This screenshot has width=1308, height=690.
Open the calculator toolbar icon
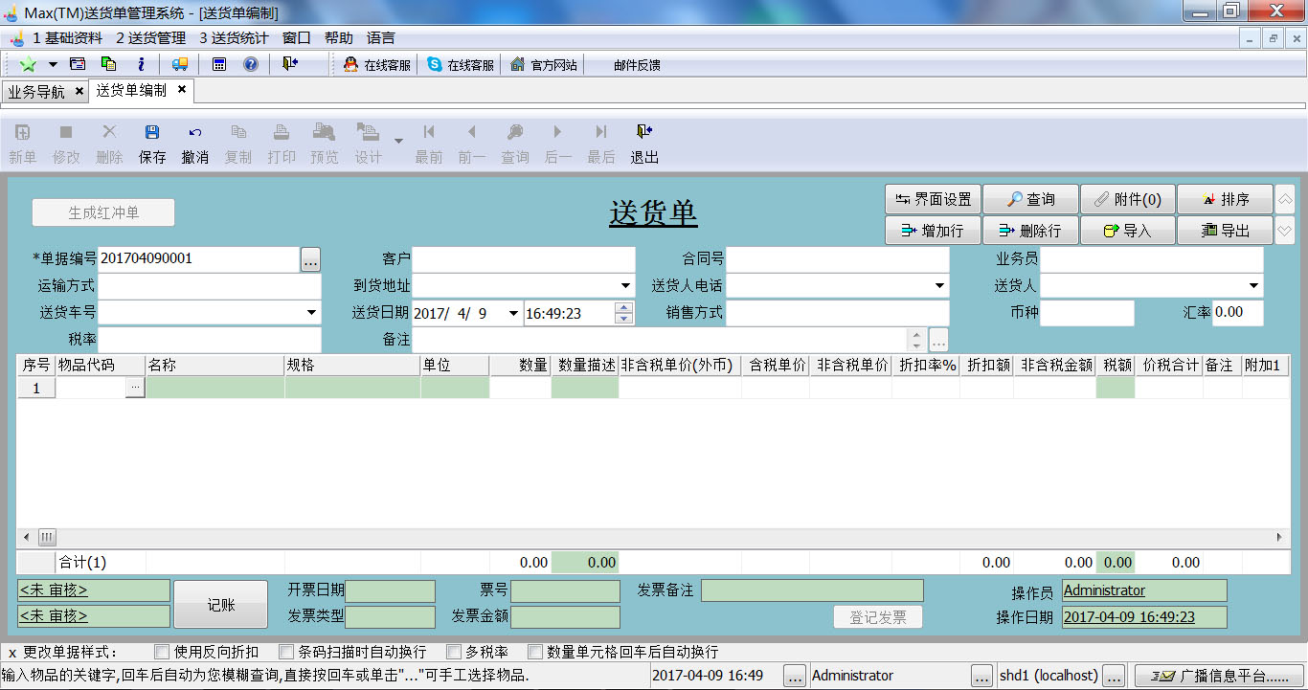[x=219, y=64]
